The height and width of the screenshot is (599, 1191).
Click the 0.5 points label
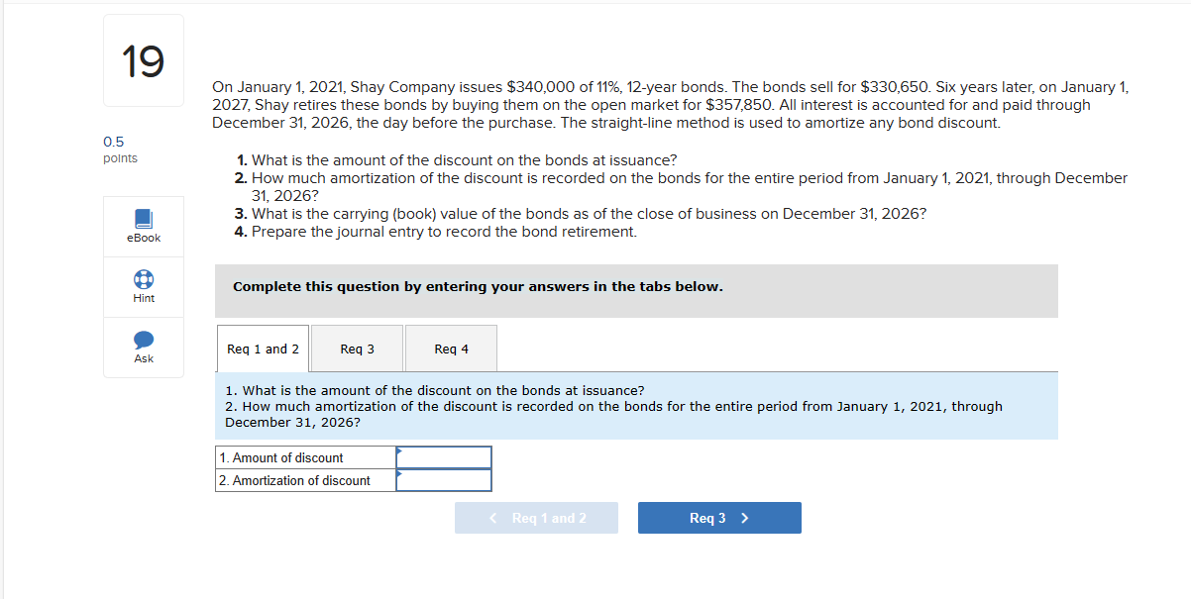[x=119, y=150]
